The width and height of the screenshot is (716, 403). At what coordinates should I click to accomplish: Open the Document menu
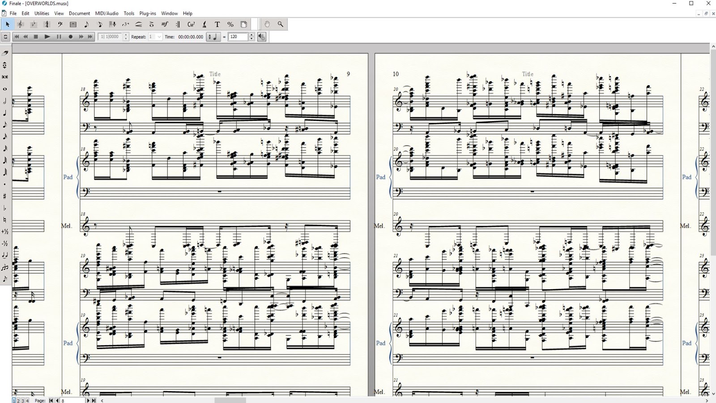(79, 13)
